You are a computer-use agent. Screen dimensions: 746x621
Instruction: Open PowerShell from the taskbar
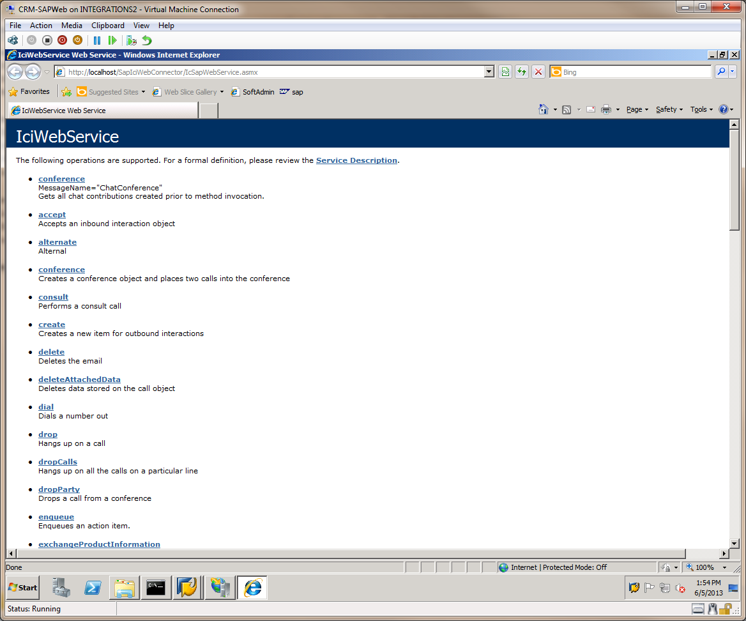(x=93, y=588)
